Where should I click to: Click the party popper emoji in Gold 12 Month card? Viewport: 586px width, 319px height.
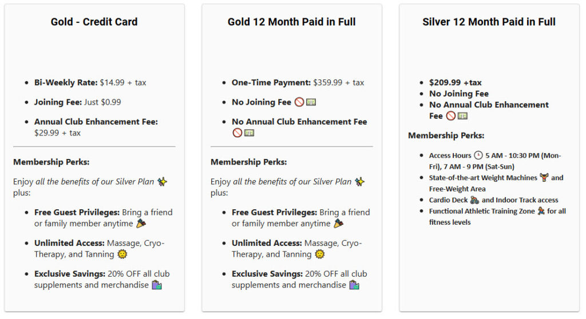click(x=338, y=224)
